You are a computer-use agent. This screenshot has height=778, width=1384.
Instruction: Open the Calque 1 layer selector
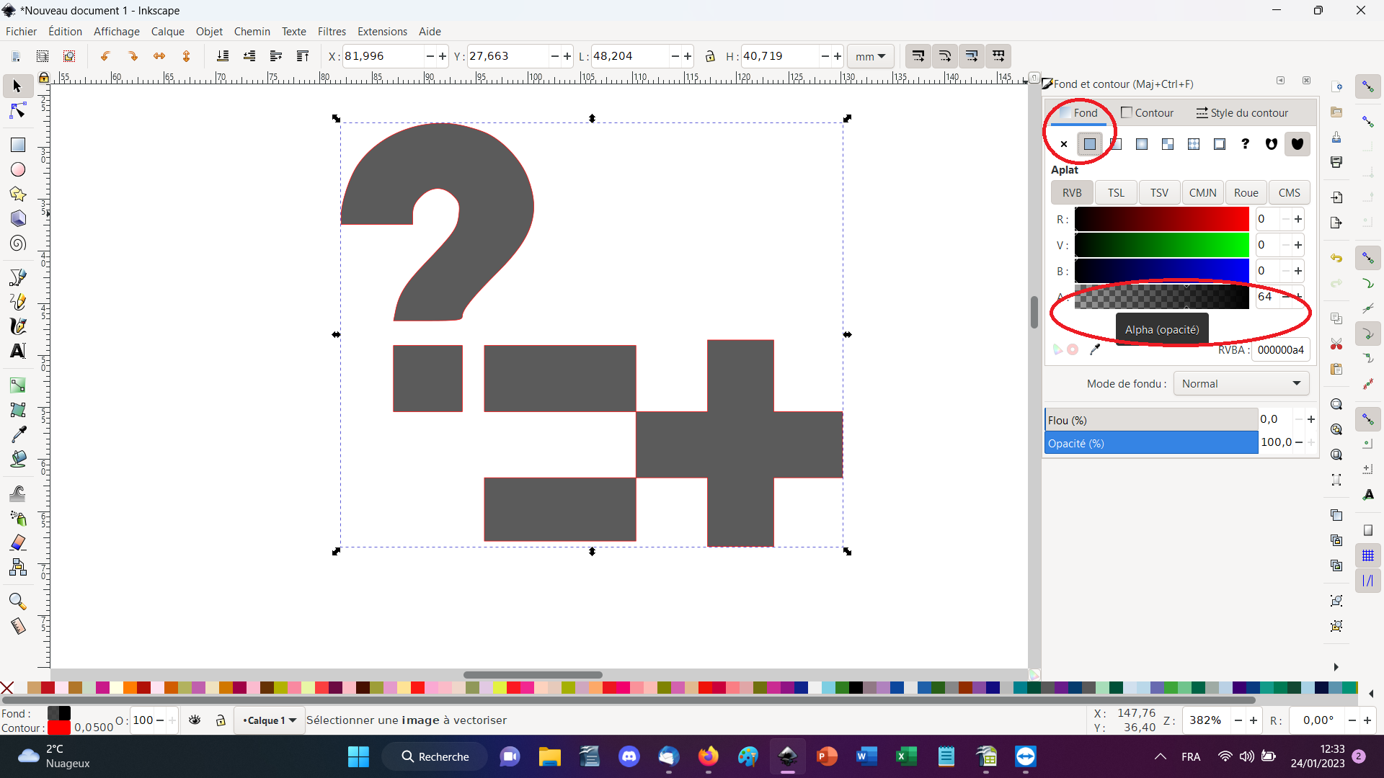269,720
